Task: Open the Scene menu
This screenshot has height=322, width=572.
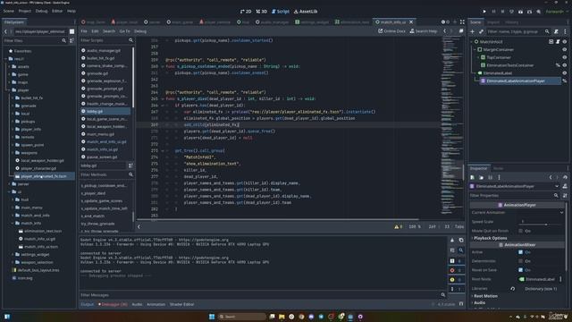Action: [8, 12]
